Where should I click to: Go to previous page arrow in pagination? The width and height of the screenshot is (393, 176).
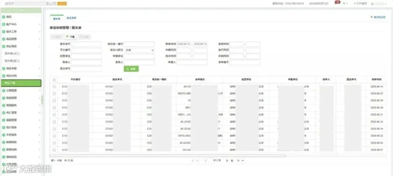(197, 160)
